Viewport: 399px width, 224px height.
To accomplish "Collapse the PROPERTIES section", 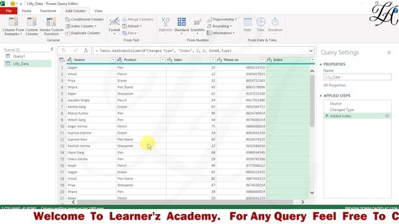I will click(x=320, y=64).
